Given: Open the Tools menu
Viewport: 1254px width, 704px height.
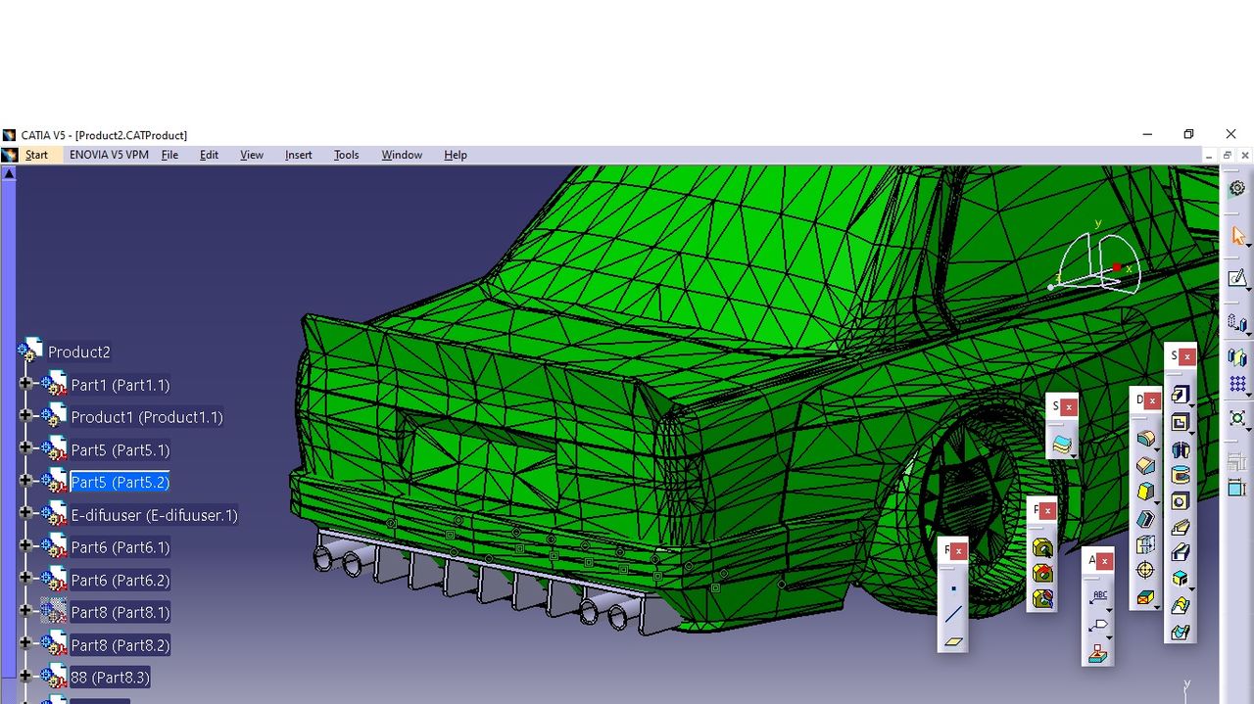Looking at the screenshot, I should click(x=346, y=155).
